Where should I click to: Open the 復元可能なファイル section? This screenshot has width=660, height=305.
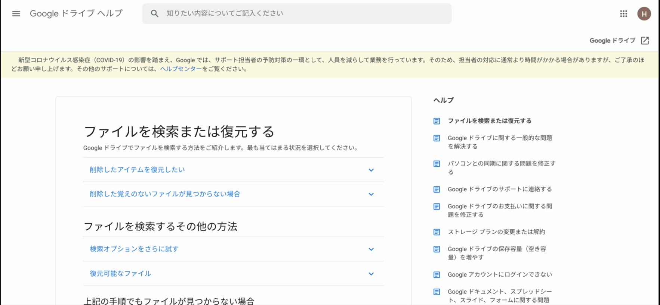[x=233, y=274]
